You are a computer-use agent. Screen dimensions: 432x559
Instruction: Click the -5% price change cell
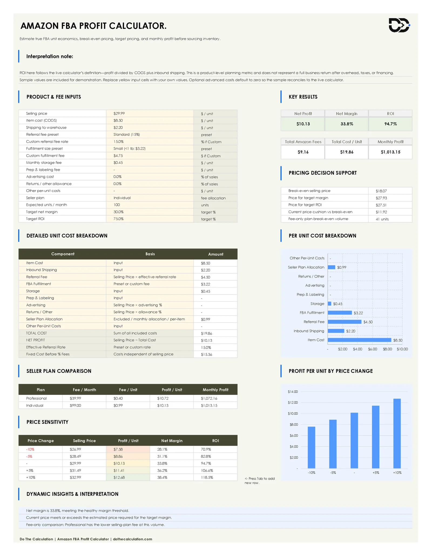pos(40,456)
